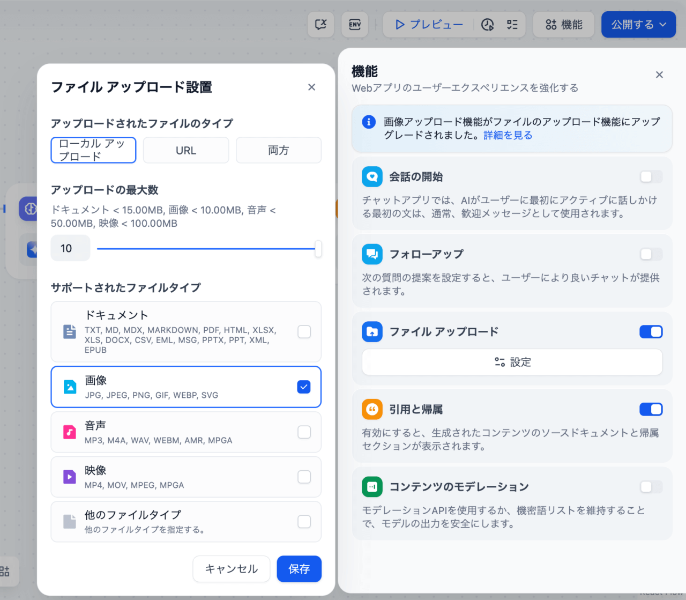Screen dimensions: 686x600
Task: Open the run history clock icon
Action: (487, 25)
